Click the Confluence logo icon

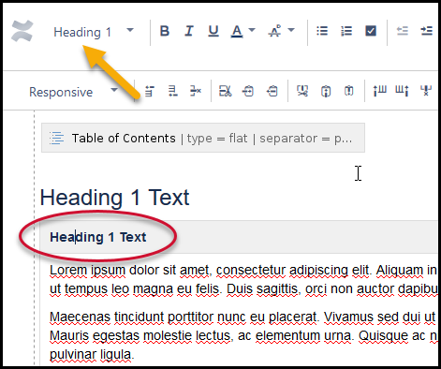click(22, 31)
